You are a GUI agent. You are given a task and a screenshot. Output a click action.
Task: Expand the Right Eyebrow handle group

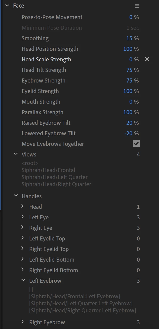point(23,322)
